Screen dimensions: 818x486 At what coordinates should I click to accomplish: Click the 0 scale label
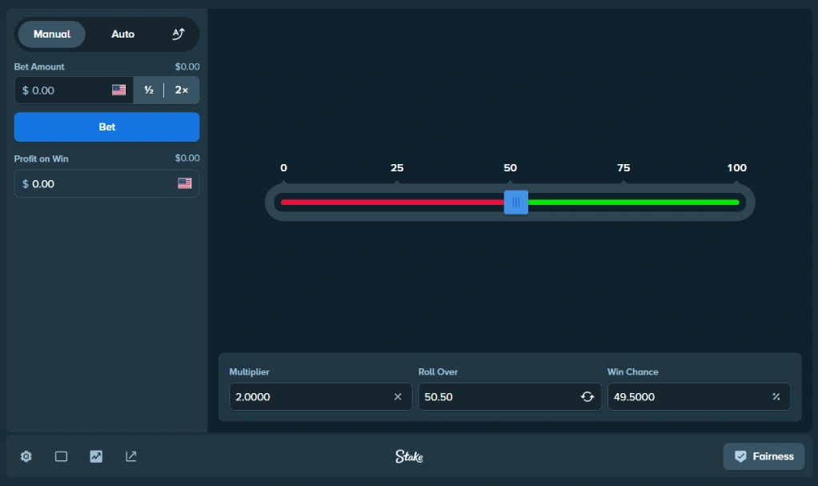point(283,167)
